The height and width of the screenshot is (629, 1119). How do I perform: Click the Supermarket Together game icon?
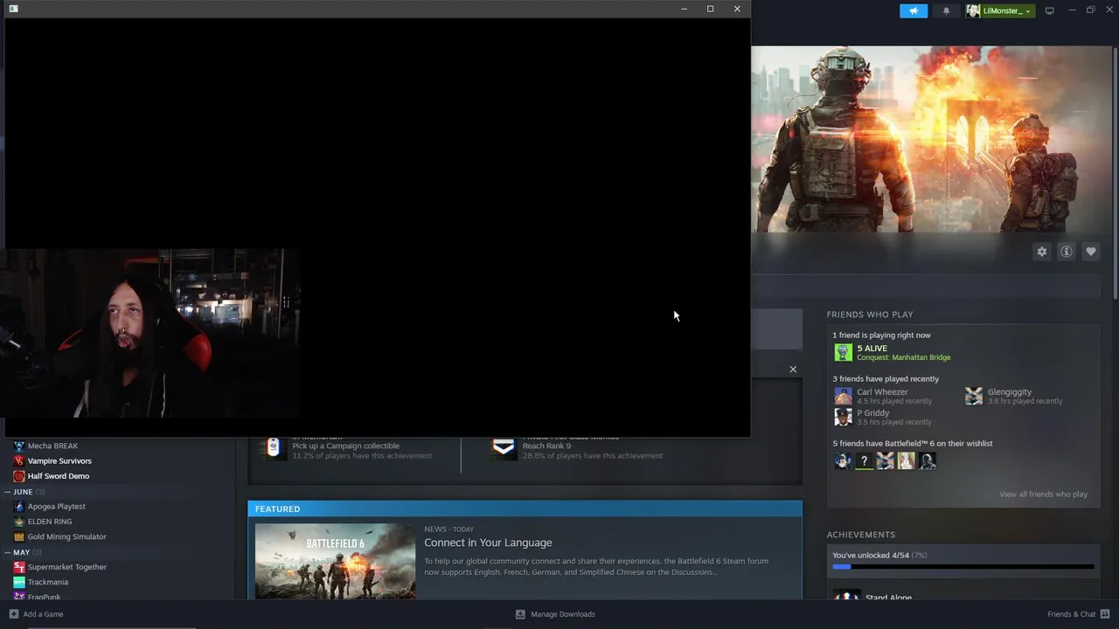point(19,567)
